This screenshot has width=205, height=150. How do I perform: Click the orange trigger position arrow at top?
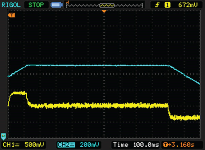104,12
